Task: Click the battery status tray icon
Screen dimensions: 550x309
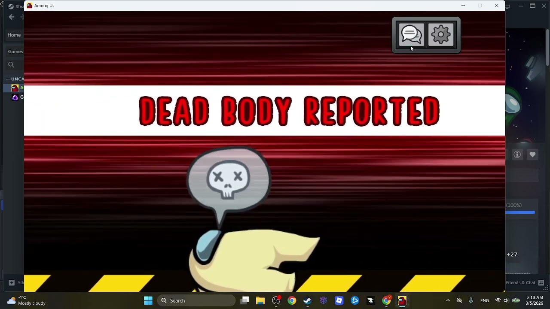Action: tap(516, 300)
